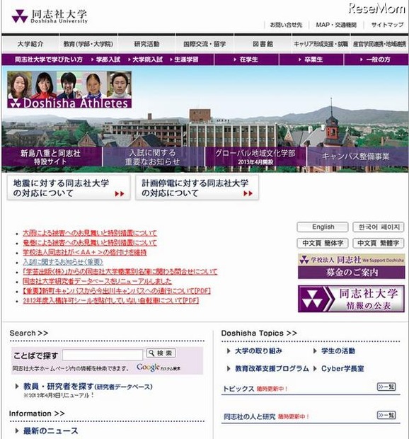Open MAP・交通機関 link
Image resolution: width=409 pixels, height=439 pixels.
pos(336,25)
